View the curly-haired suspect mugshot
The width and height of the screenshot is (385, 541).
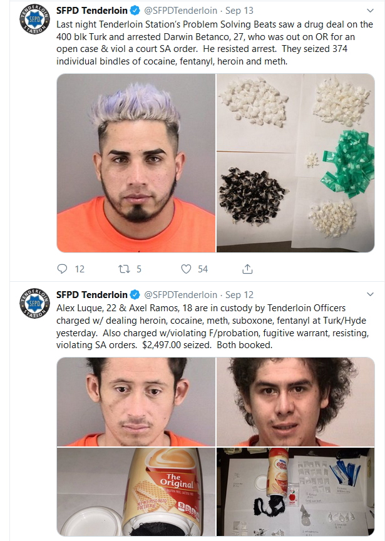click(295, 402)
